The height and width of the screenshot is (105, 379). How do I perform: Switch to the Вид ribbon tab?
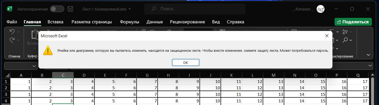216,22
